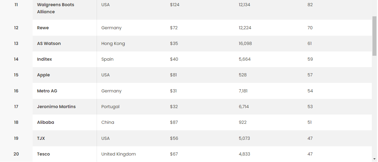Select the Walgreens Boots Alliance company name
The width and height of the screenshot is (378, 162).
point(55,8)
